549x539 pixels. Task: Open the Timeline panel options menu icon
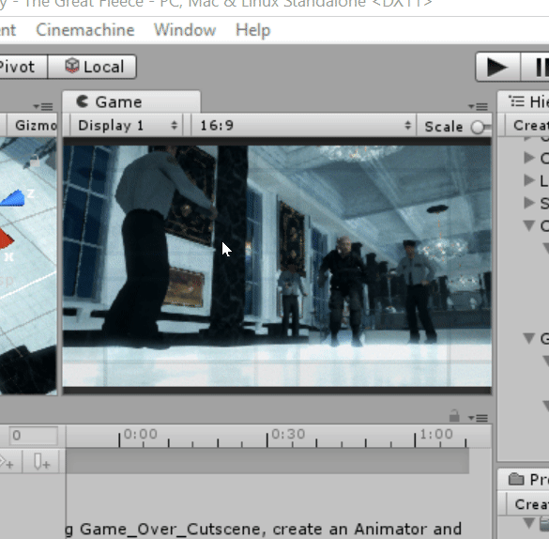click(x=479, y=418)
